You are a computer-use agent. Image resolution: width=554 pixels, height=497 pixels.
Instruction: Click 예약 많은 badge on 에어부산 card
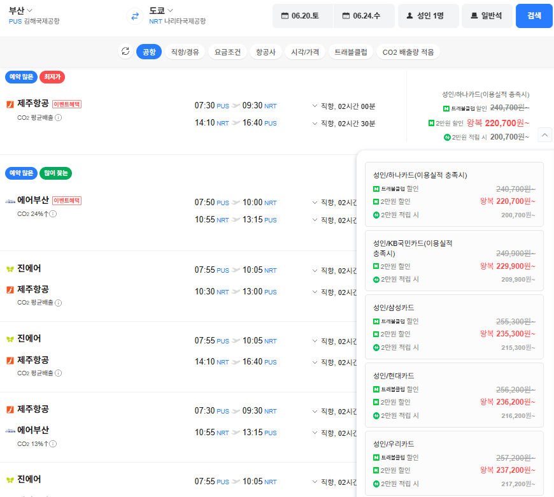(x=21, y=173)
